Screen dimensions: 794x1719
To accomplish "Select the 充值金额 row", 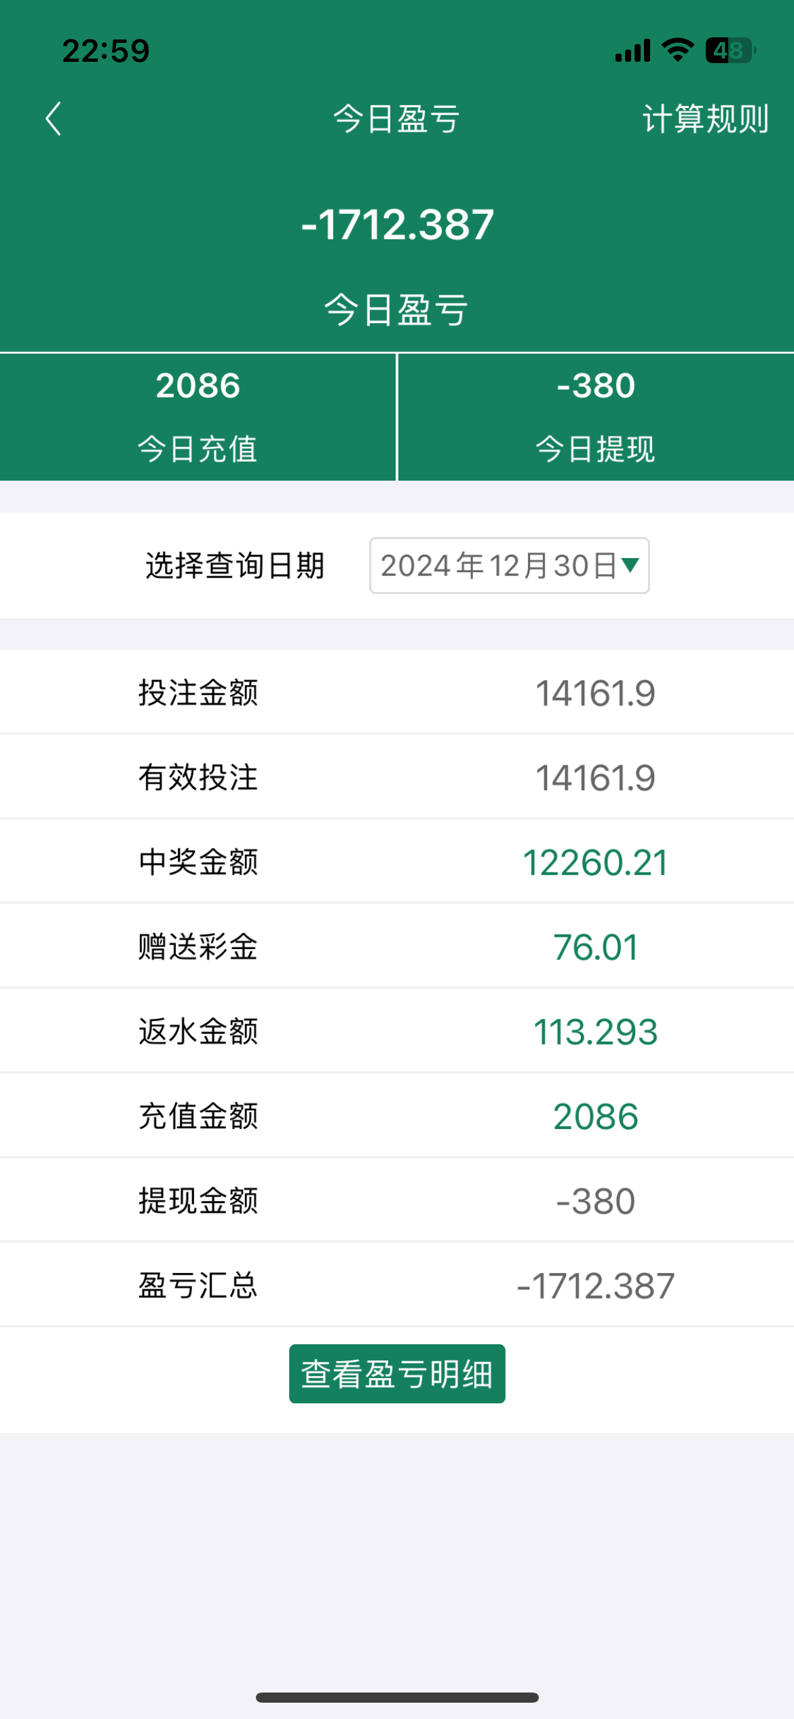I will [x=397, y=1116].
